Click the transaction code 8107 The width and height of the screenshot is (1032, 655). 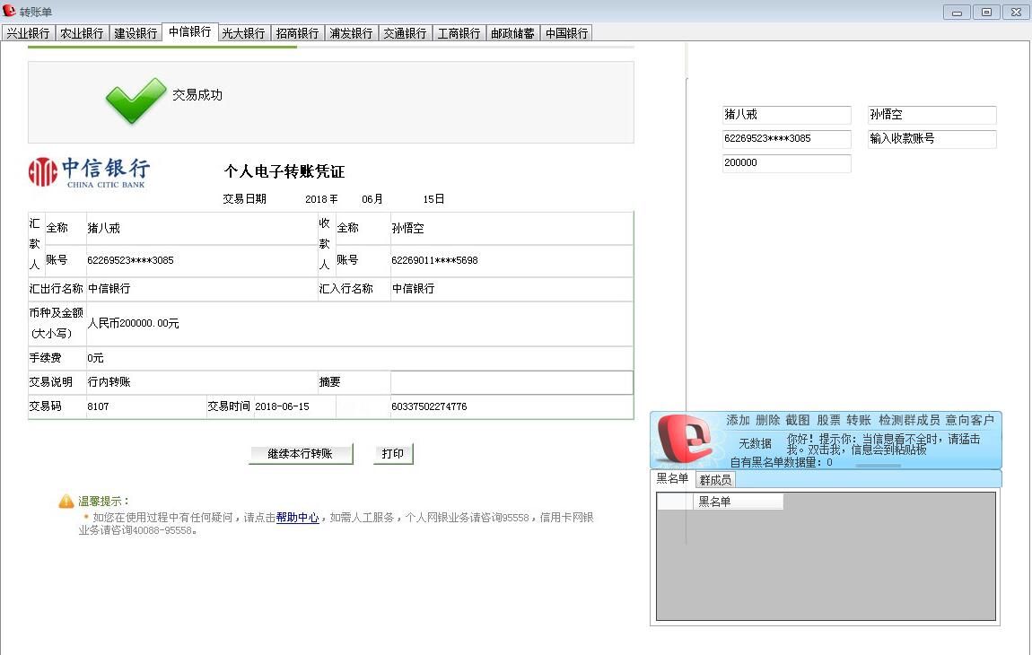pos(98,406)
